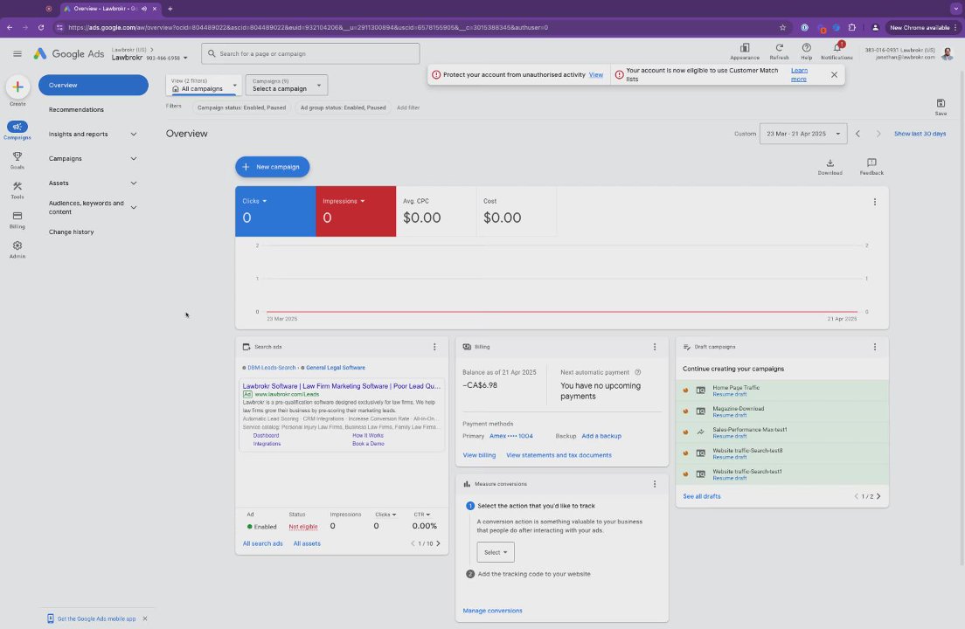Viewport: 965px width, 629px height.
Task: Open Appearance settings in the header
Action: pyautogui.click(x=745, y=51)
